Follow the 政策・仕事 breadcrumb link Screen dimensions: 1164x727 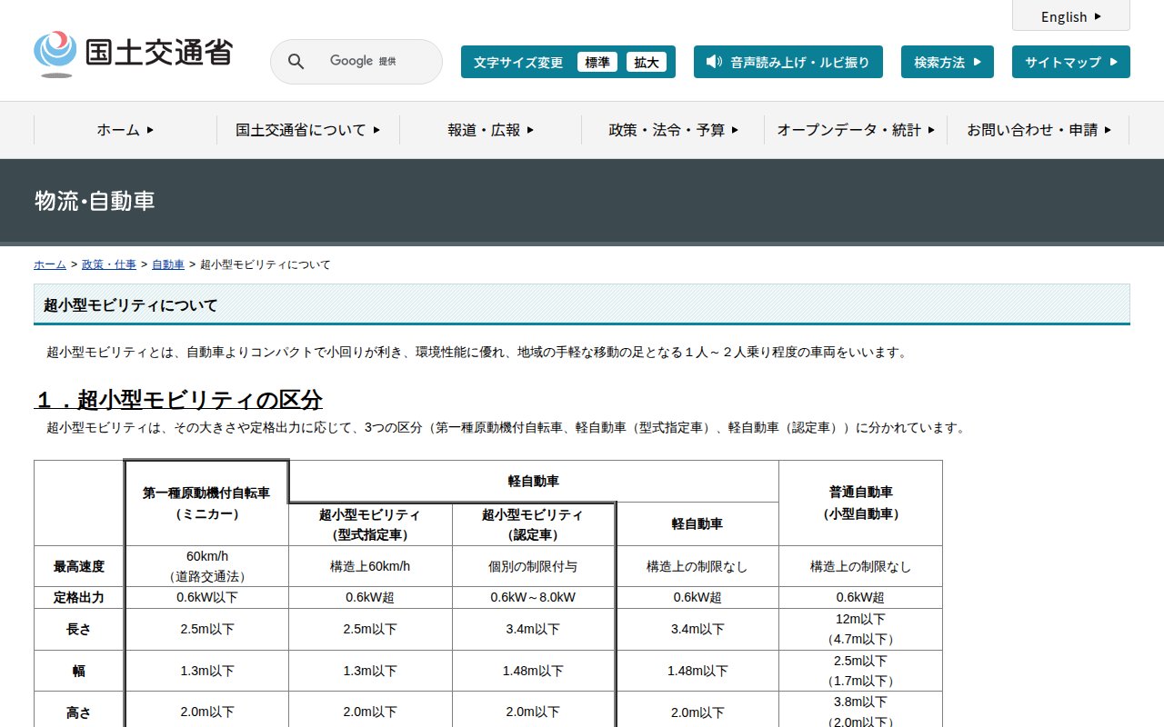pos(109,264)
